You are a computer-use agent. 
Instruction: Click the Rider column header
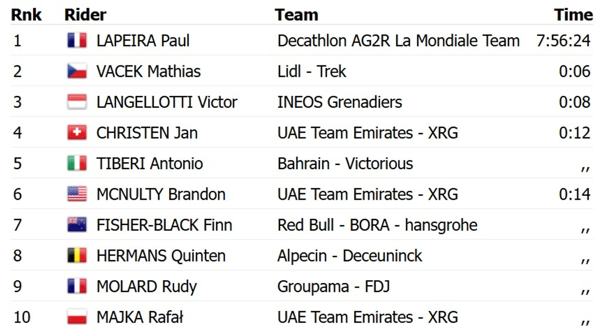85,15
